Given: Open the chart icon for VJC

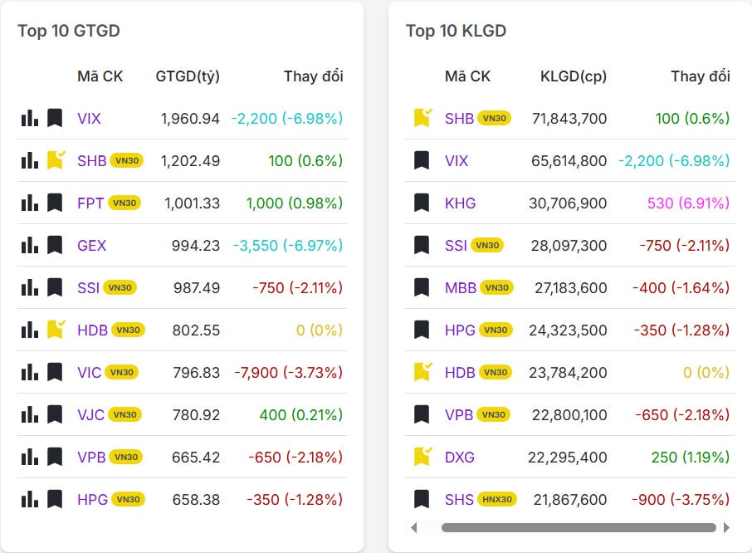Looking at the screenshot, I should coord(30,414).
